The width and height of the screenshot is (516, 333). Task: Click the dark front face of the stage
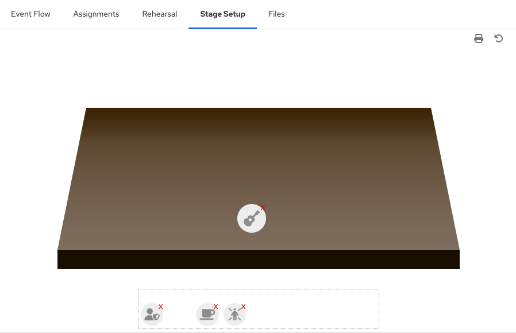click(259, 259)
